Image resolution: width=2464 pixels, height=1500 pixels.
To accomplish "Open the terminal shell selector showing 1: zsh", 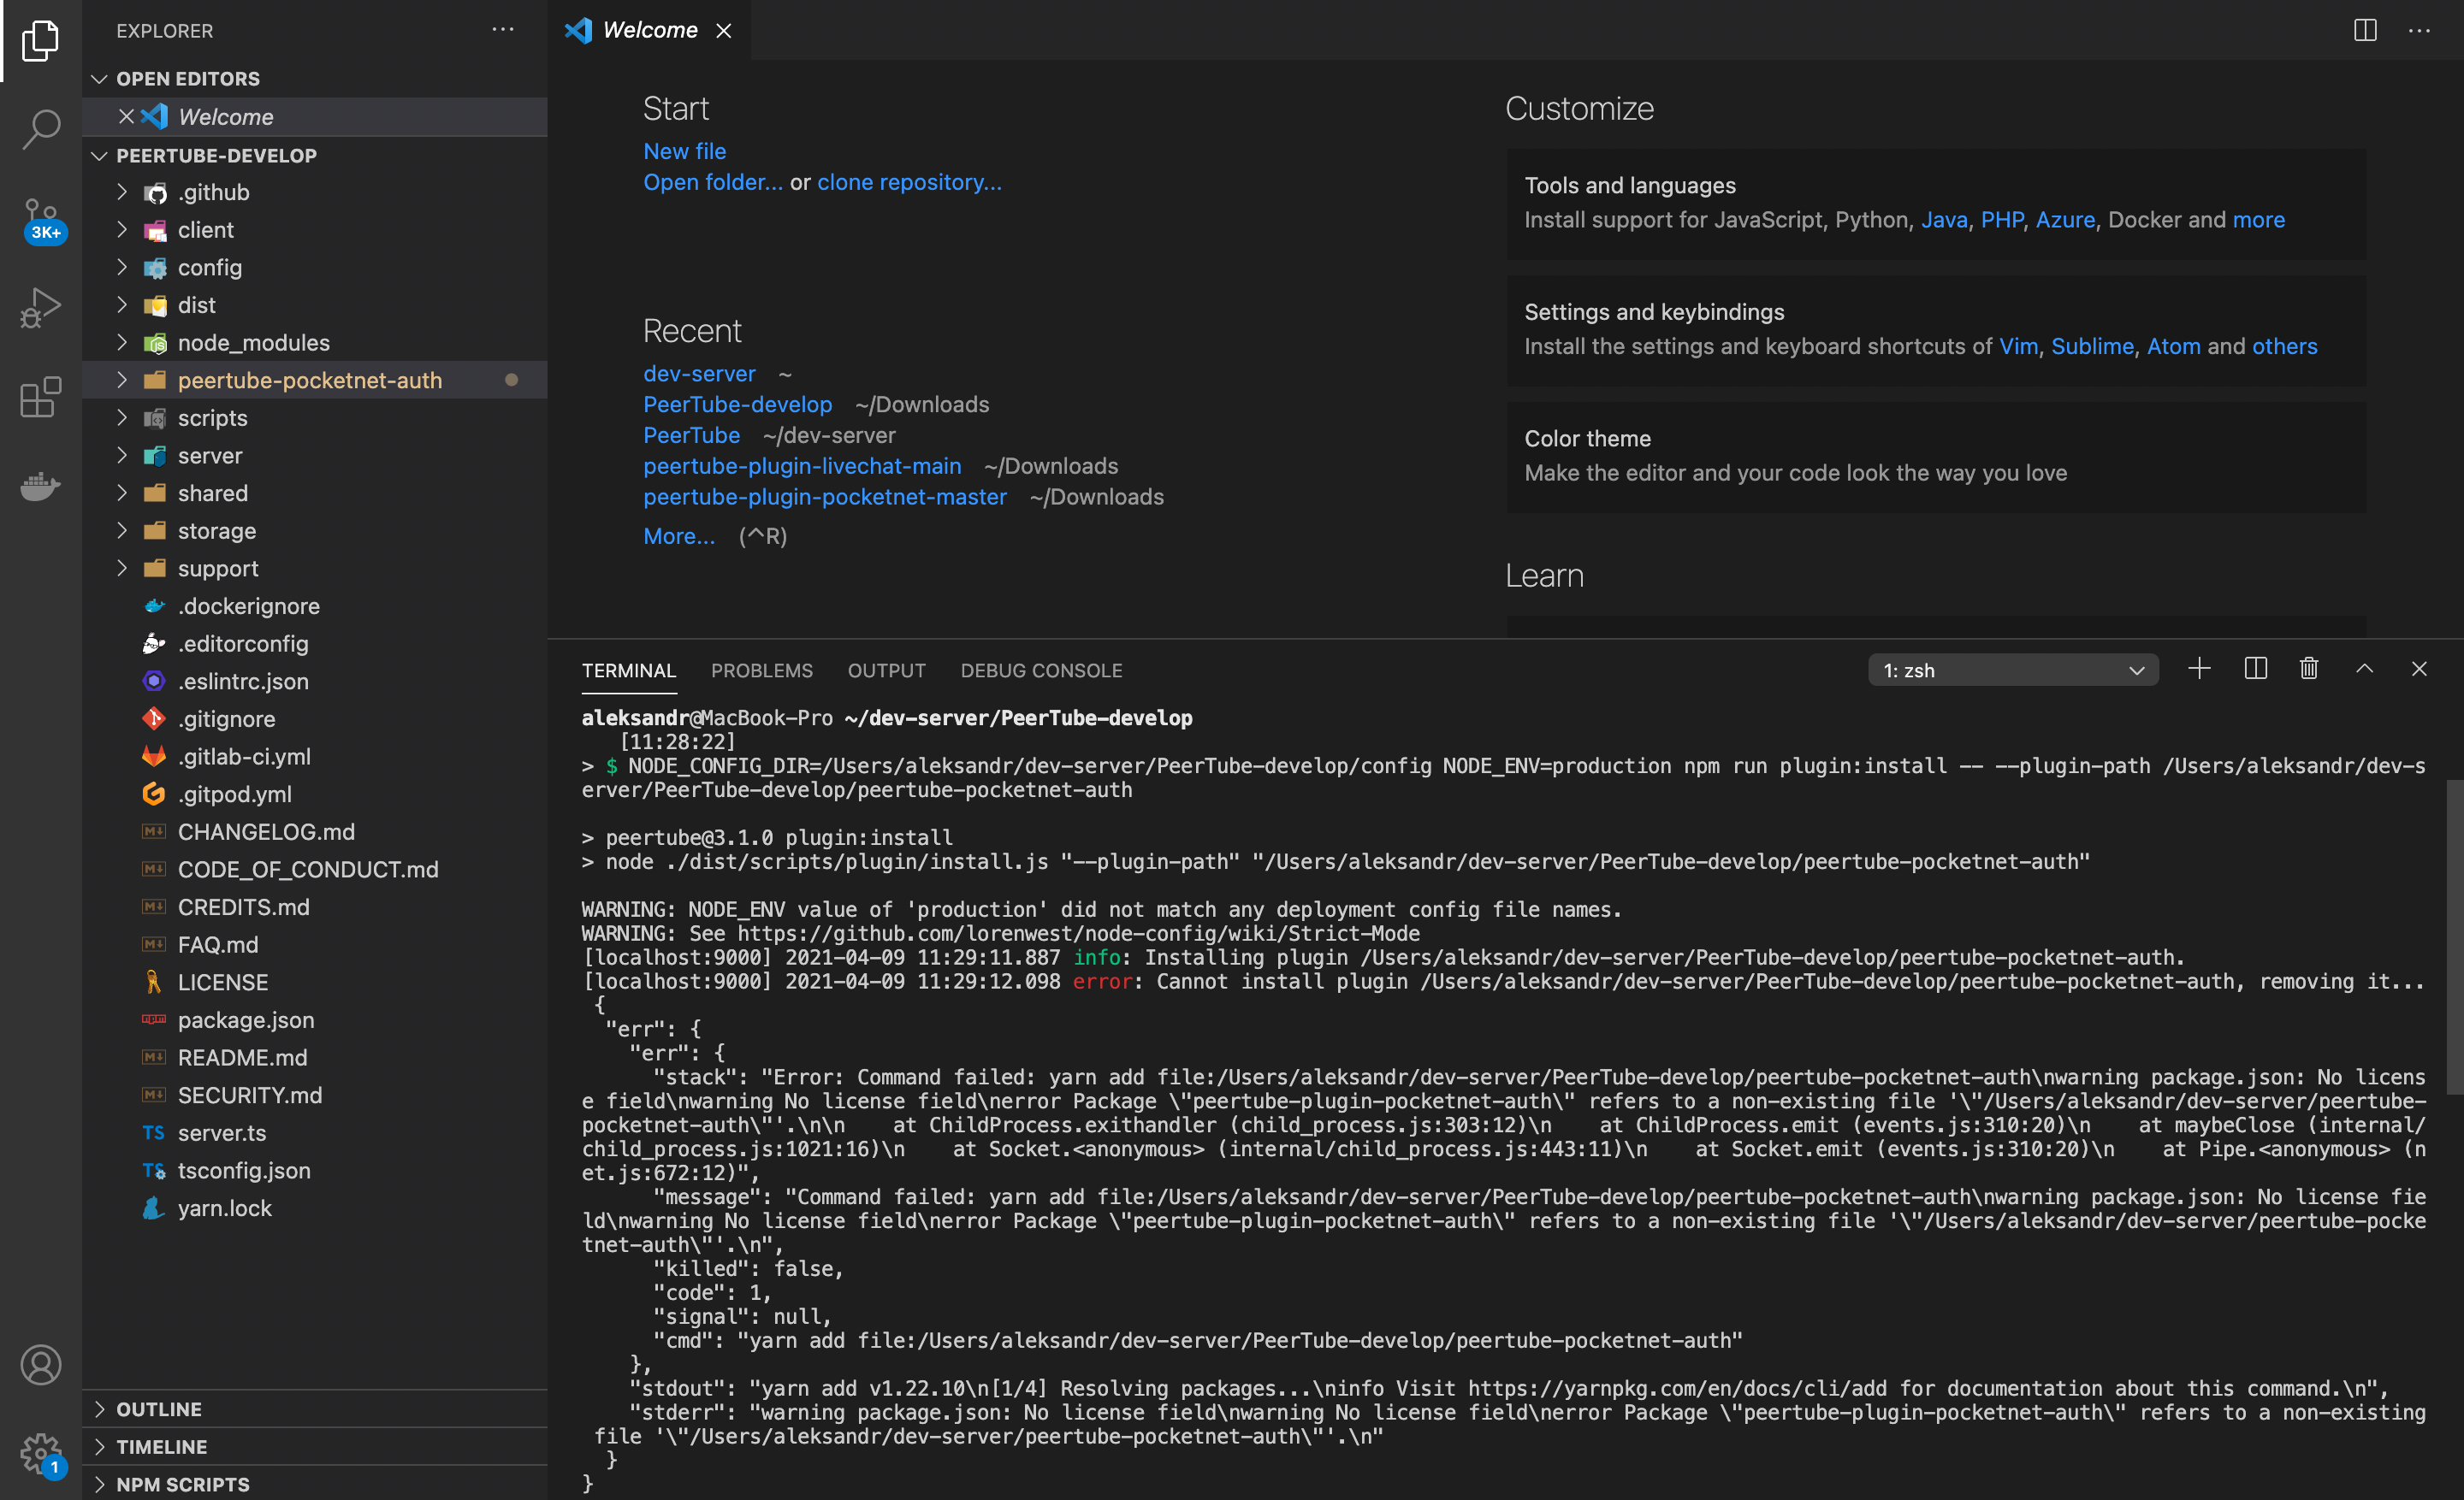I will point(2013,669).
